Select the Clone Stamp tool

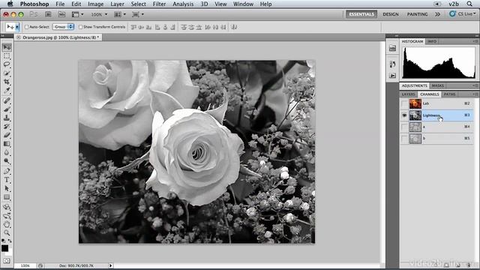tap(7, 118)
